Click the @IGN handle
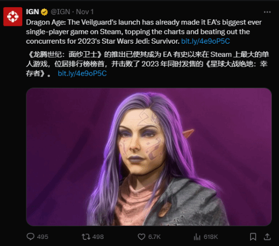The width and height of the screenshot is (279, 246). tap(60, 12)
